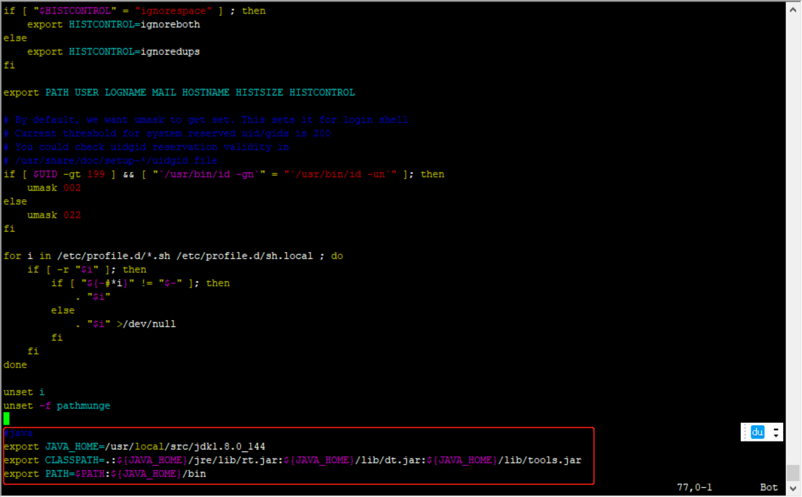Click the comment line starting 'By default, we want umask'
This screenshot has height=497, width=802.
pyautogui.click(x=205, y=120)
